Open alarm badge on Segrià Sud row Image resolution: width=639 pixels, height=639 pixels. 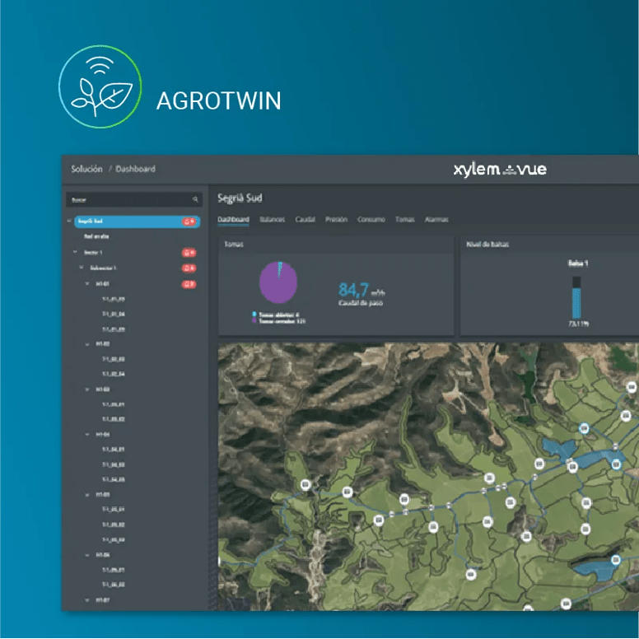(x=189, y=222)
